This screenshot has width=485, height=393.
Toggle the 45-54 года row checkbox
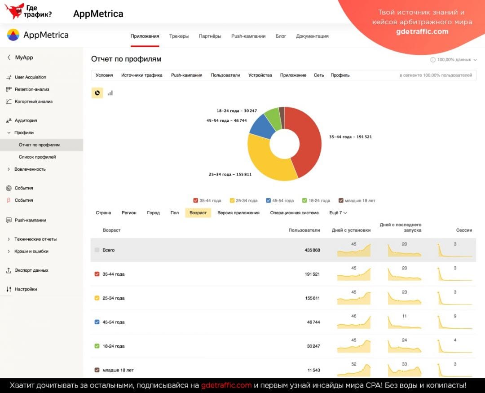tap(97, 322)
